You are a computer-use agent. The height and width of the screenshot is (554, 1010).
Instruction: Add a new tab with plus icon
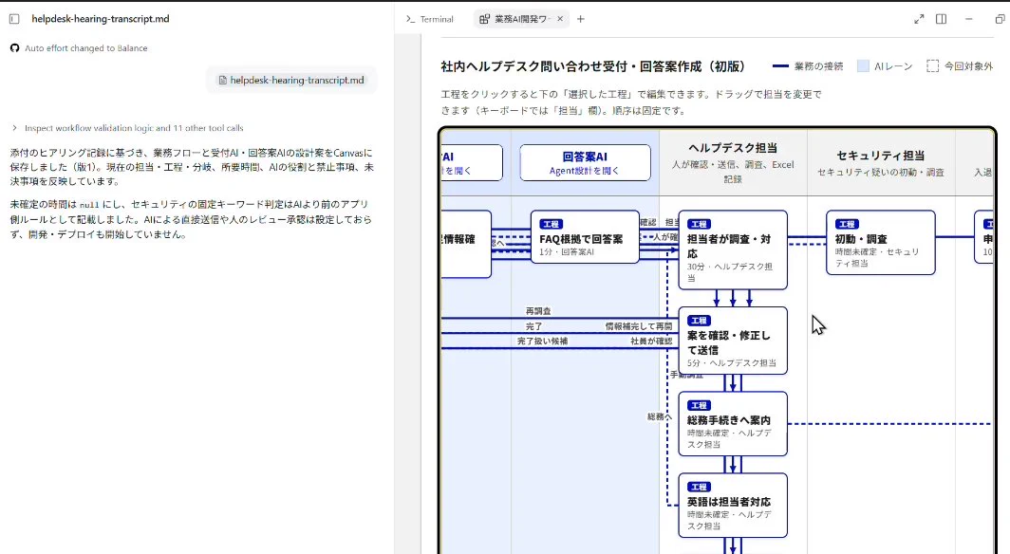tap(580, 19)
